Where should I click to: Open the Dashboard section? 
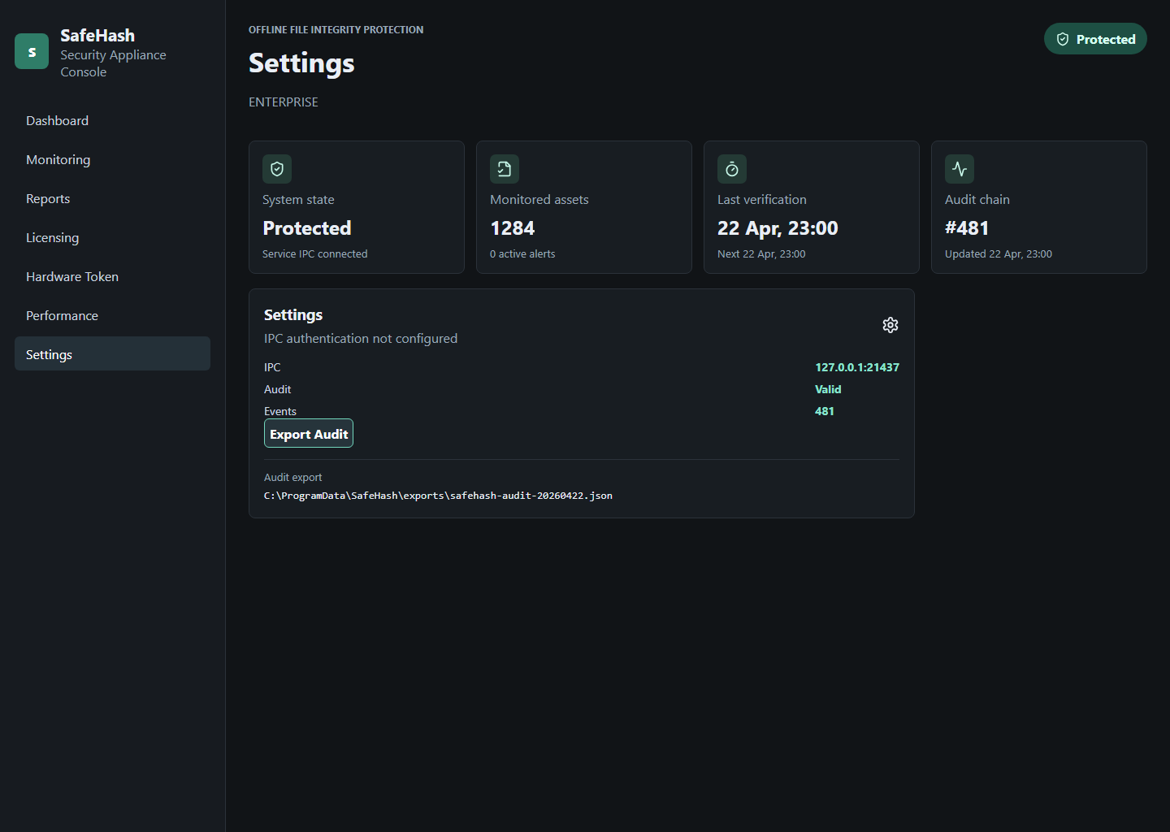57,120
